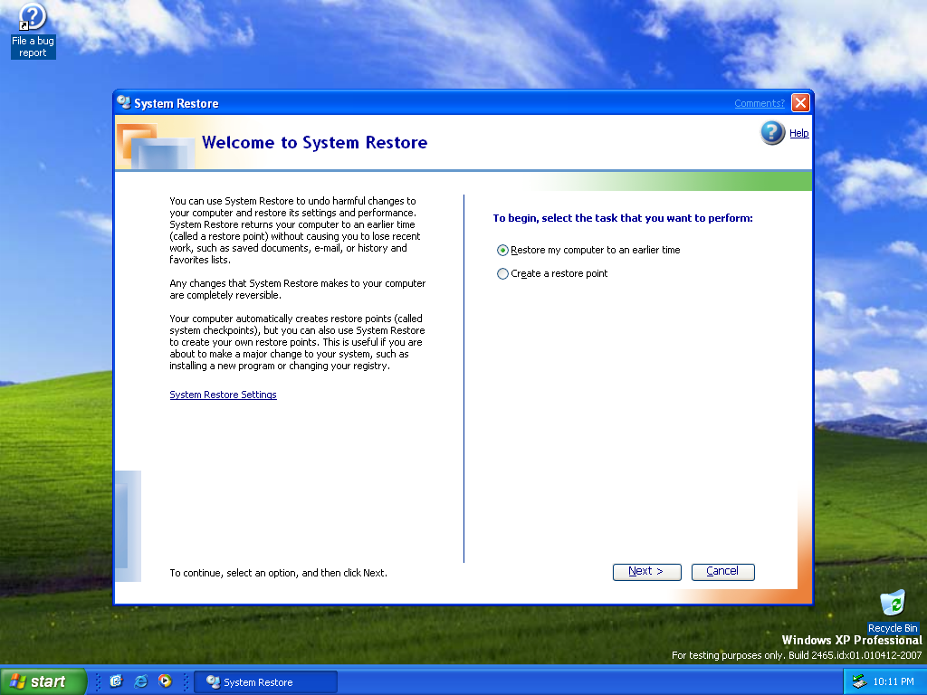Open the Help link
The width and height of the screenshot is (927, 695).
click(x=798, y=133)
